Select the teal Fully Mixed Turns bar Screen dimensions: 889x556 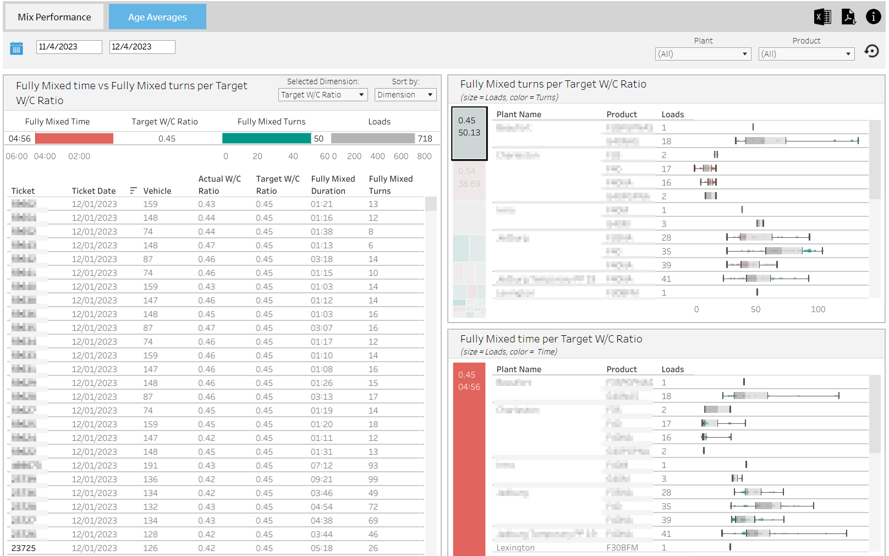coord(266,139)
